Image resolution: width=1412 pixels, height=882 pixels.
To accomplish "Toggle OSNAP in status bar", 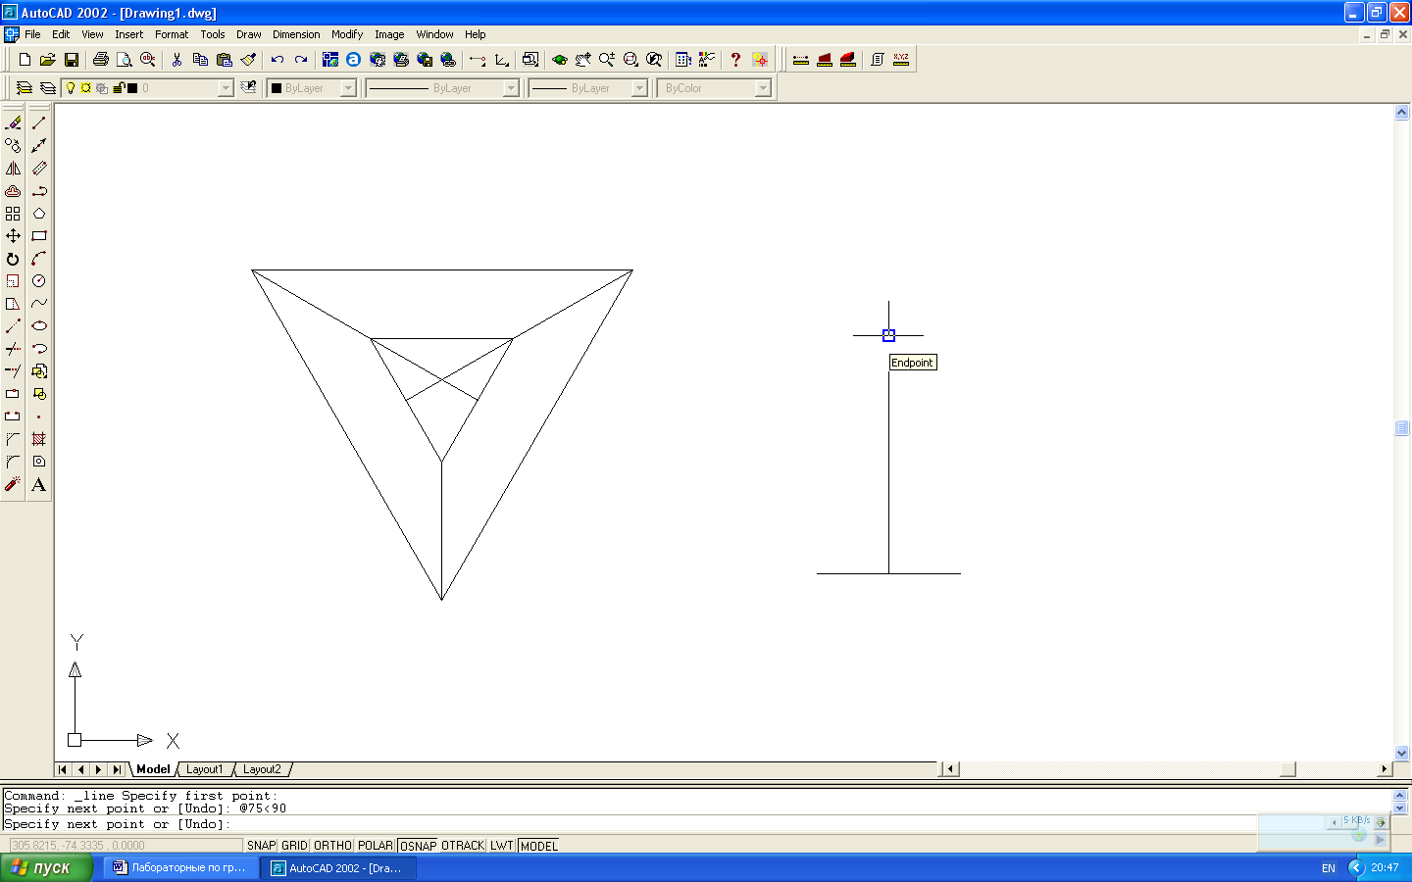I will tap(418, 846).
